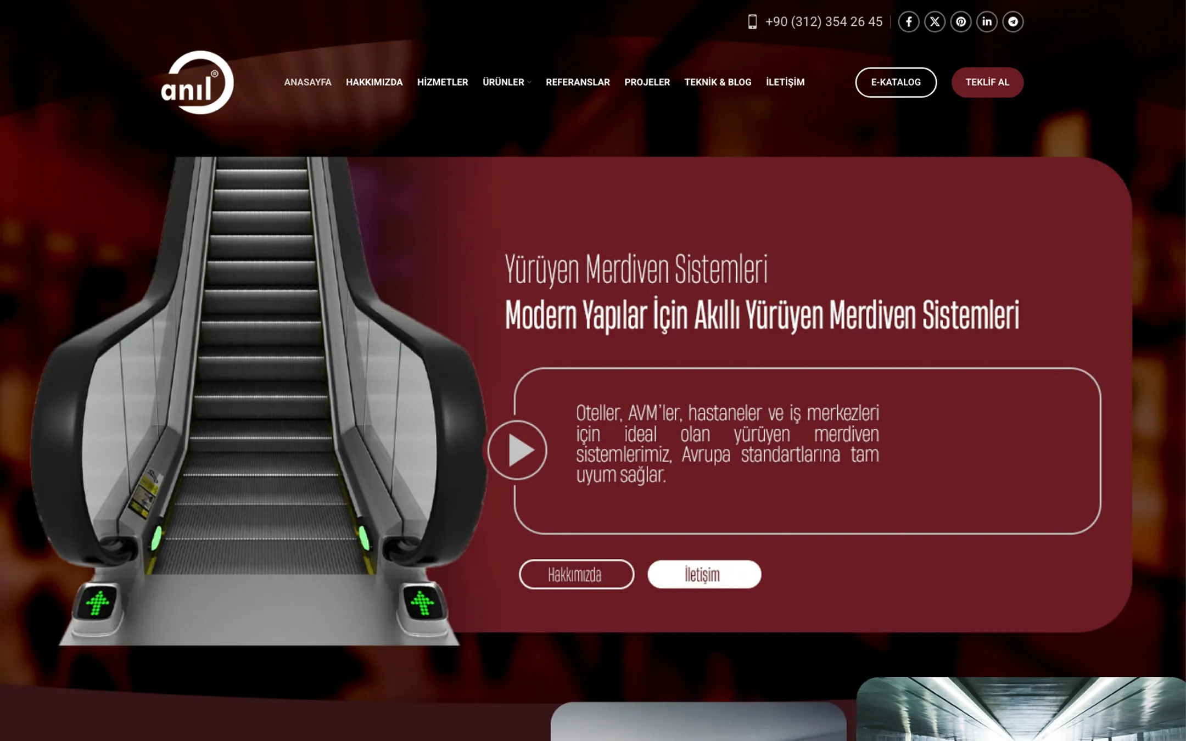This screenshot has width=1186, height=741.
Task: Open the Facebook social icon
Action: pyautogui.click(x=909, y=22)
